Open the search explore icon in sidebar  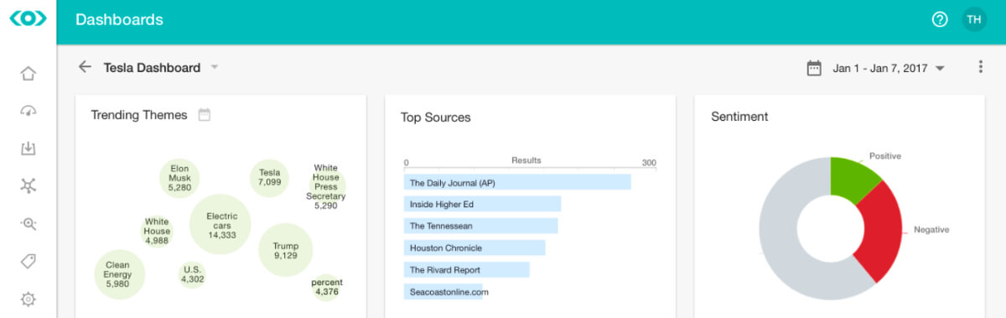tap(28, 224)
